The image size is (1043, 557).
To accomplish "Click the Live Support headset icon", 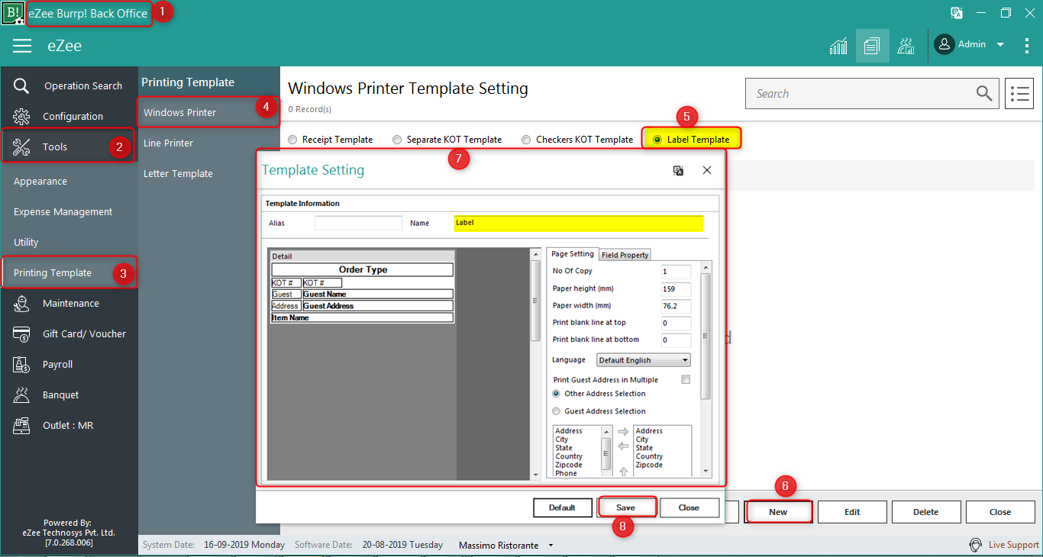I will click(x=975, y=545).
